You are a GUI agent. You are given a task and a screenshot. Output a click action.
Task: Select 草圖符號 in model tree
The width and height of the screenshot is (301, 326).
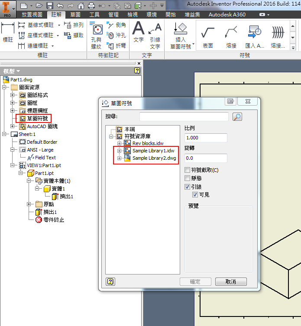coord(33,119)
